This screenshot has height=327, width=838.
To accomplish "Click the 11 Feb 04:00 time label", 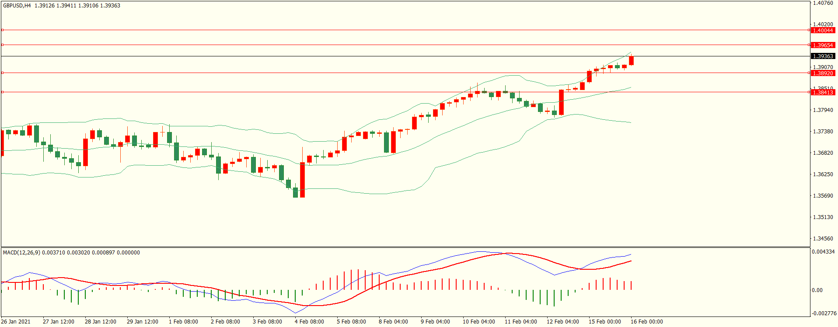I will tap(521, 322).
